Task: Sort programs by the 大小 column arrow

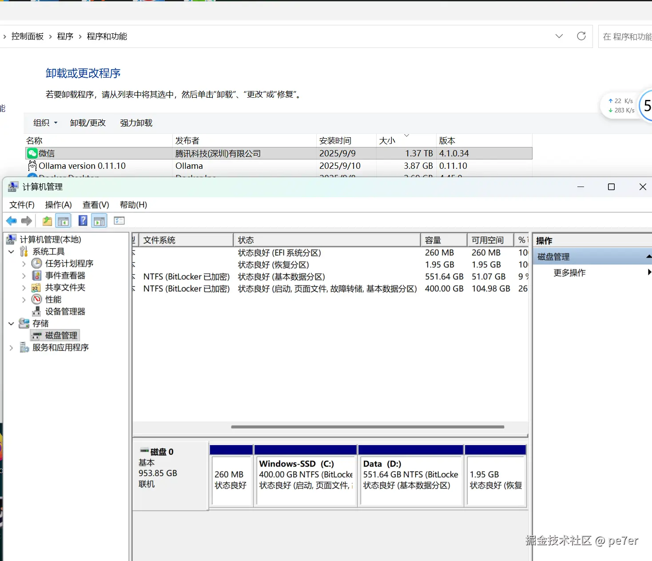Action: (x=407, y=135)
